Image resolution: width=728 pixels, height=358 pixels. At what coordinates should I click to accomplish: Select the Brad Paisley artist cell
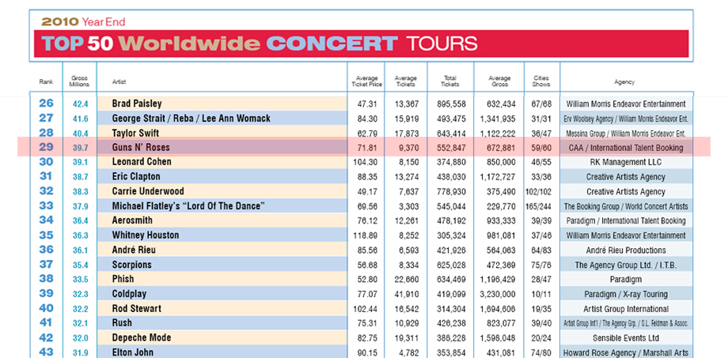[222, 104]
